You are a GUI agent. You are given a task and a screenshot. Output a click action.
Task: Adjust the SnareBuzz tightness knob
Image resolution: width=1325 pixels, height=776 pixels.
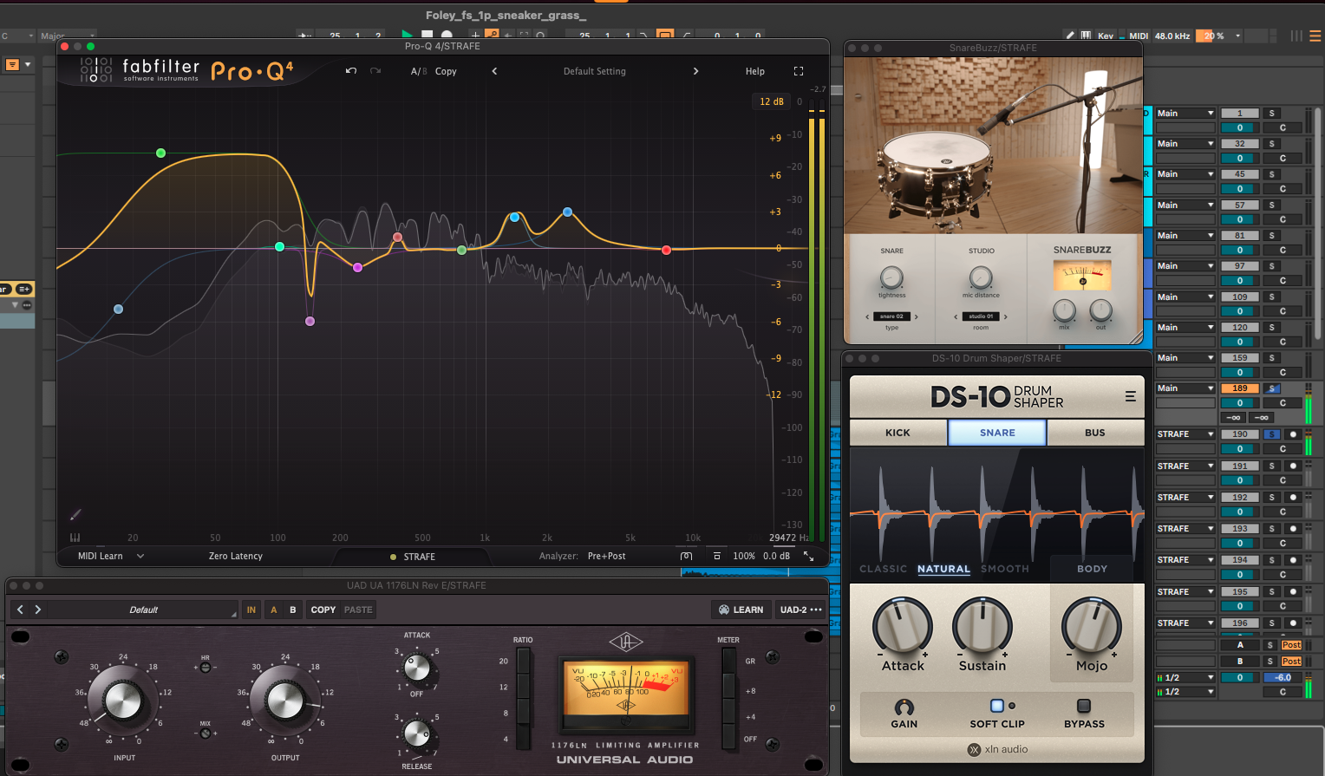click(x=891, y=277)
